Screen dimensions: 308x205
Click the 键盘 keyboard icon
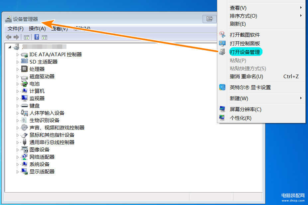24,105
